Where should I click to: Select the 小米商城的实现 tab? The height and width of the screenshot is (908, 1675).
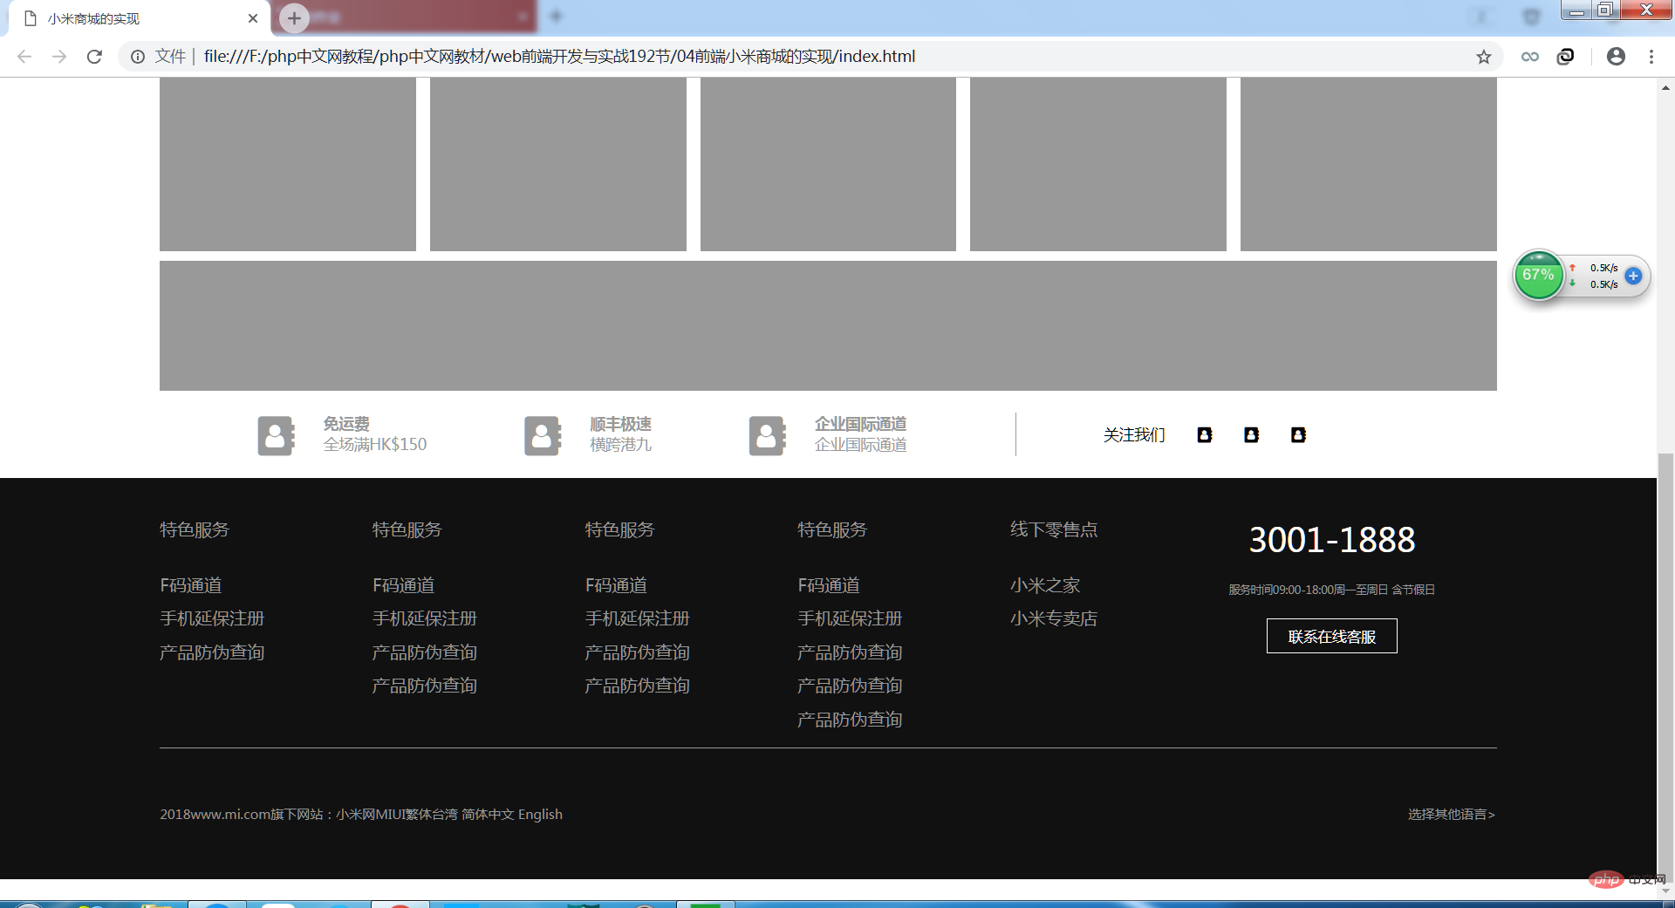coord(131,18)
